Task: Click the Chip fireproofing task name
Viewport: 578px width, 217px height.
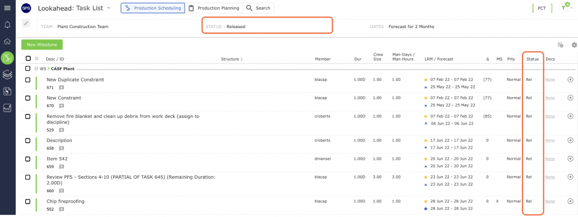Action: [65, 201]
